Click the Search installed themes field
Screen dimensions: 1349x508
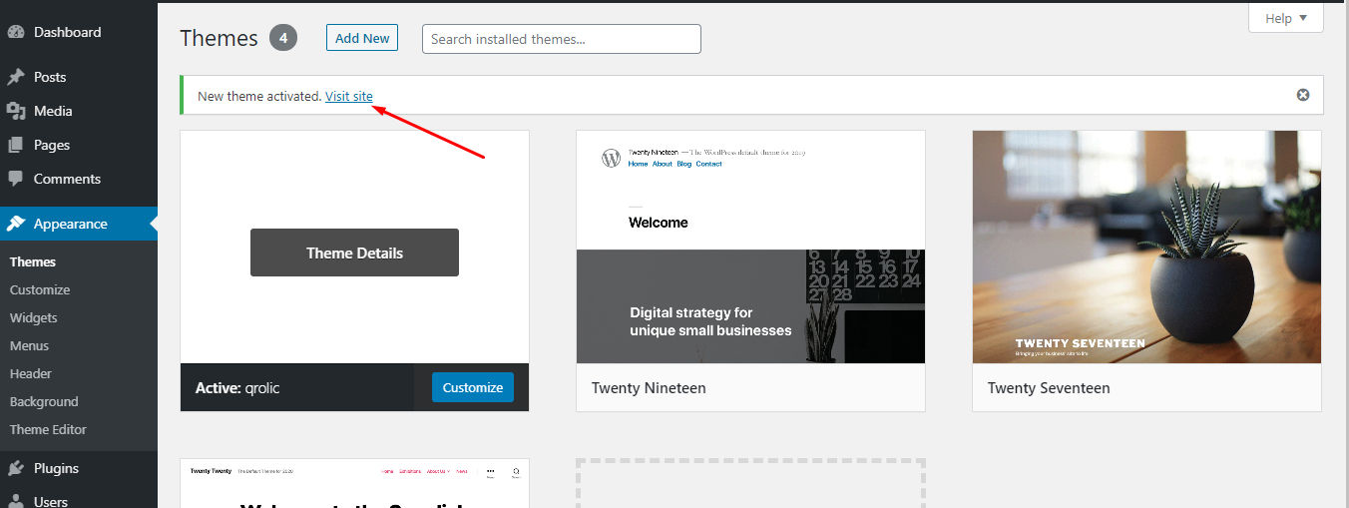click(562, 39)
